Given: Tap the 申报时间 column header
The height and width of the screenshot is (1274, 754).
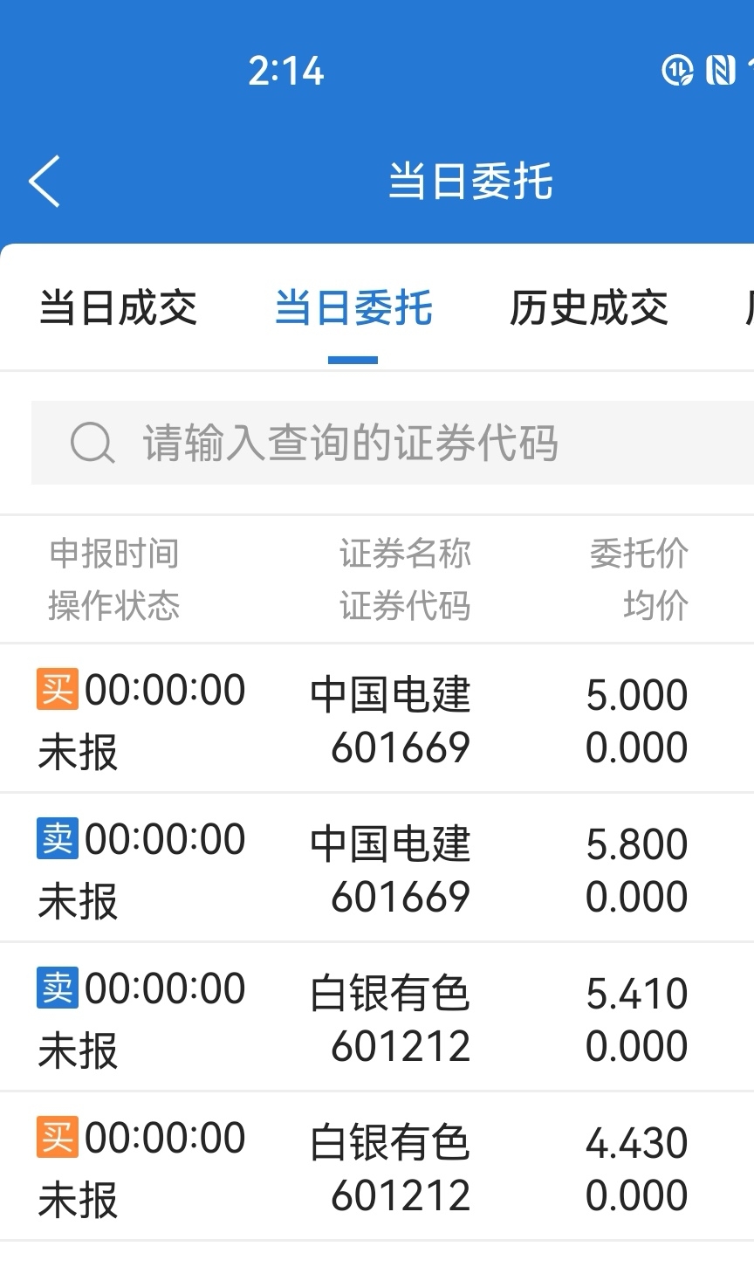Looking at the screenshot, I should (x=114, y=554).
